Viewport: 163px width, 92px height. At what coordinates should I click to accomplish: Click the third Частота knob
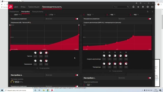point(46,53)
